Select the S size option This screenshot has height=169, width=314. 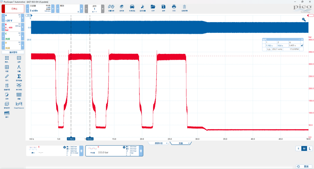(x=298, y=148)
